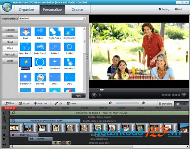190x149 pixels.
Task: Play the slideshow preview
Action: pos(94,95)
